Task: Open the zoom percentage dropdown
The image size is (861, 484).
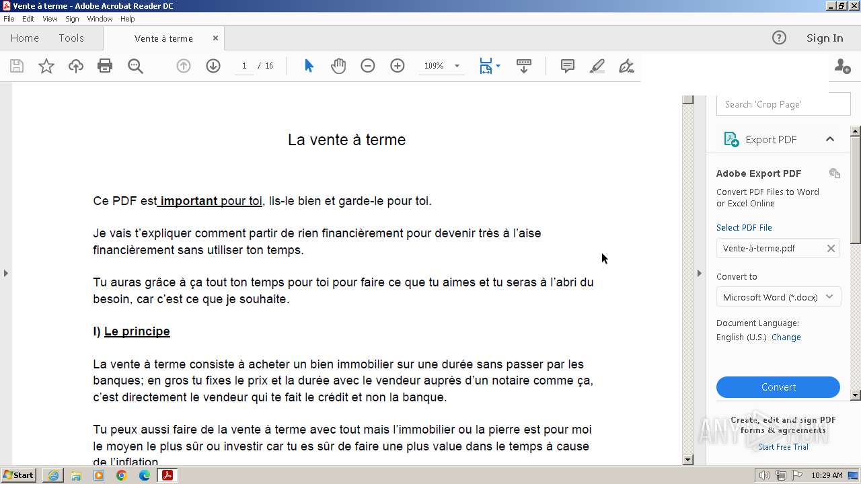Action: click(x=457, y=66)
